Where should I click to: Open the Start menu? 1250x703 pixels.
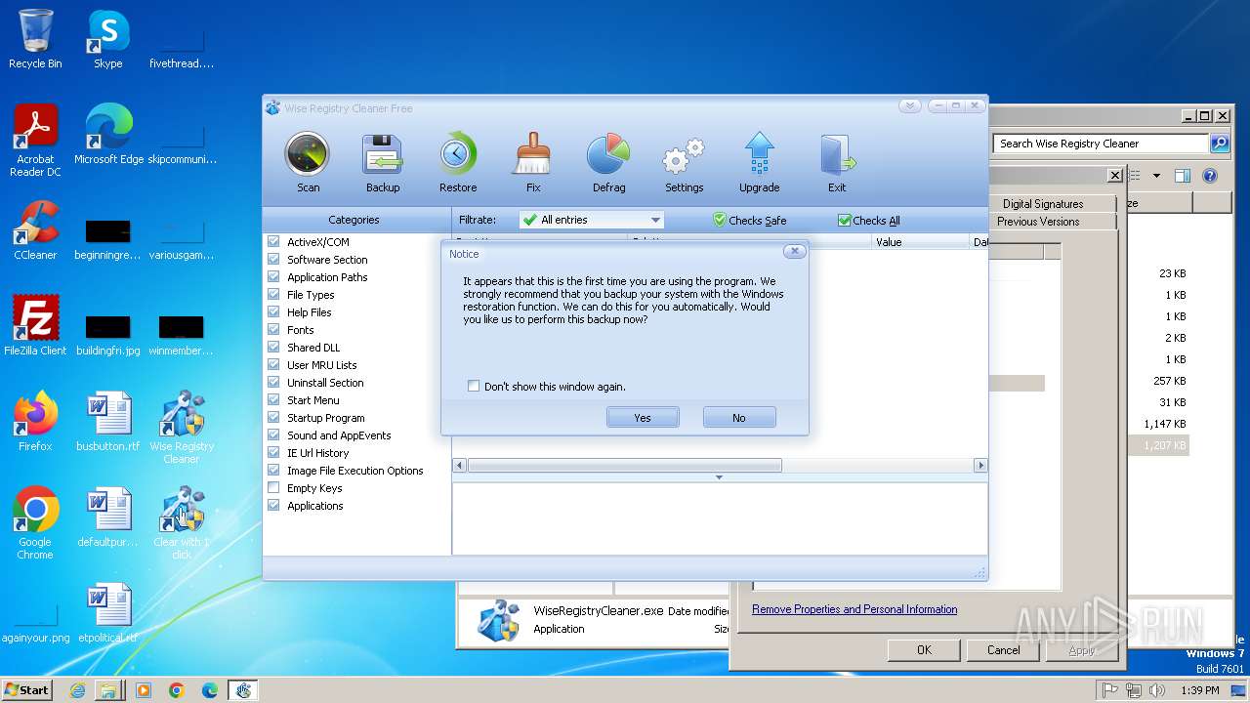click(26, 689)
